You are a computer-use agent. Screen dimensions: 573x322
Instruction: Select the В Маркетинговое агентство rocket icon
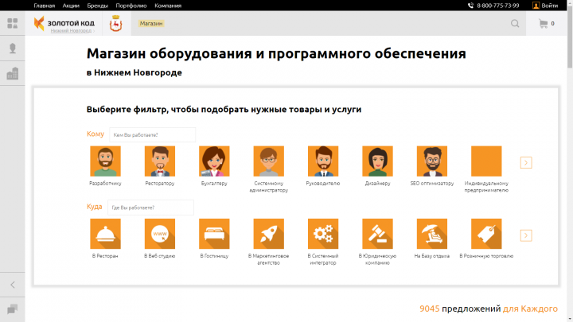click(x=269, y=234)
